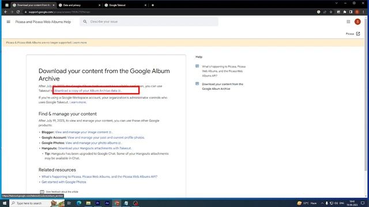Open the Google apps grid
The width and height of the screenshot is (369, 207).
click(348, 22)
